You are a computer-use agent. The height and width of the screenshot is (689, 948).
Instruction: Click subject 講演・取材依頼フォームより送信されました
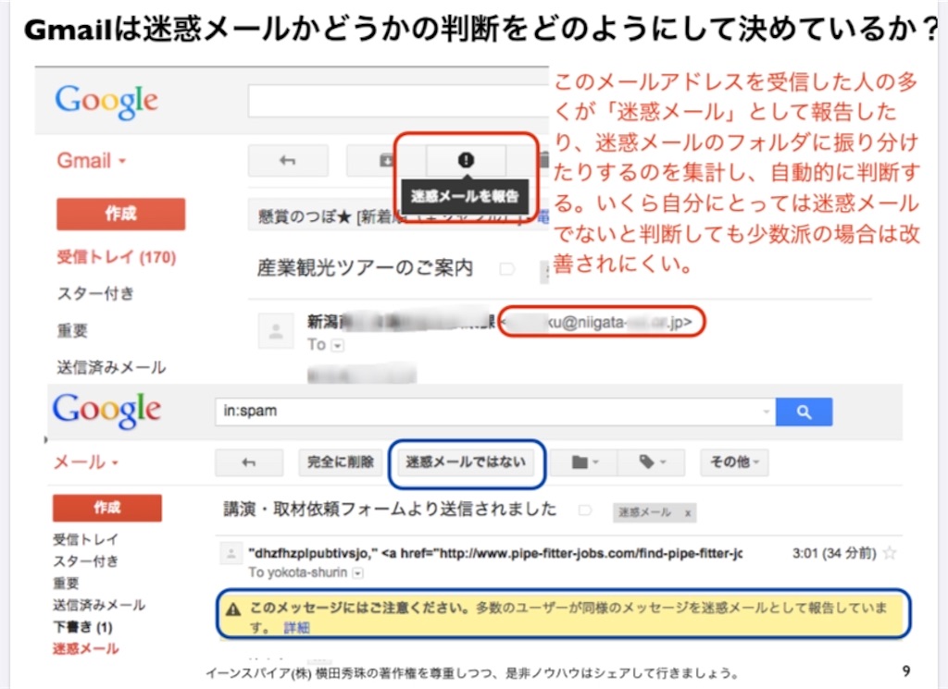pyautogui.click(x=390, y=510)
